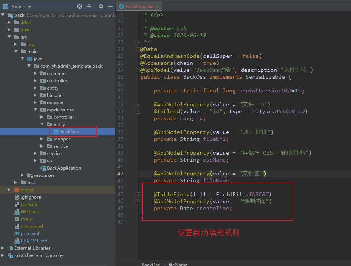Collapse the back project root node
The height and width of the screenshot is (266, 351).
pos(3,15)
